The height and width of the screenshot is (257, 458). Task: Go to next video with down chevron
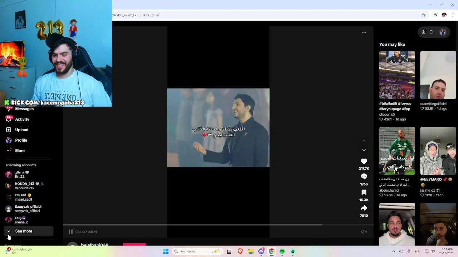pyautogui.click(x=364, y=150)
